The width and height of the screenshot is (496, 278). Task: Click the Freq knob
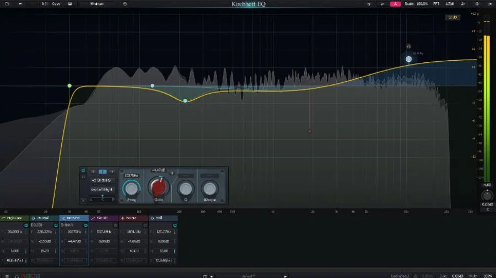(x=131, y=189)
